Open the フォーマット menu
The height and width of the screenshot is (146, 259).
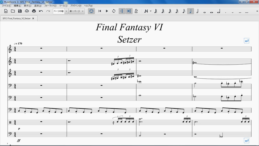click(x=50, y=6)
